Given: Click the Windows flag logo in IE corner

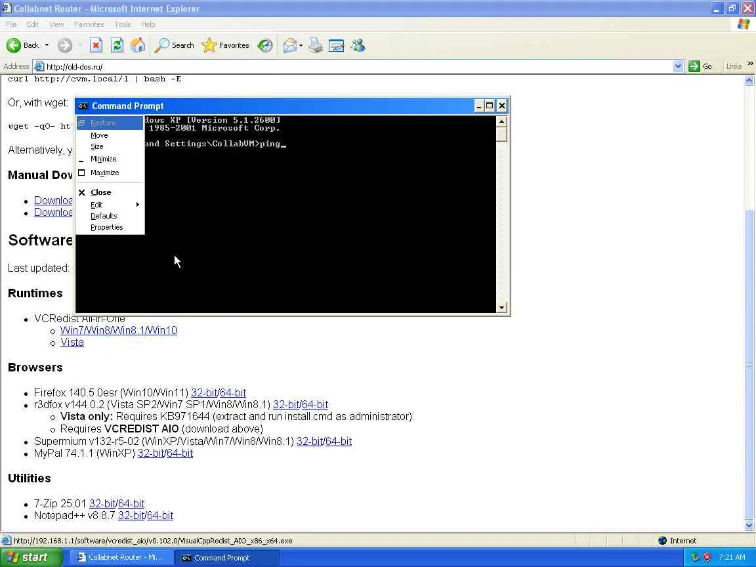Looking at the screenshot, I should click(743, 24).
